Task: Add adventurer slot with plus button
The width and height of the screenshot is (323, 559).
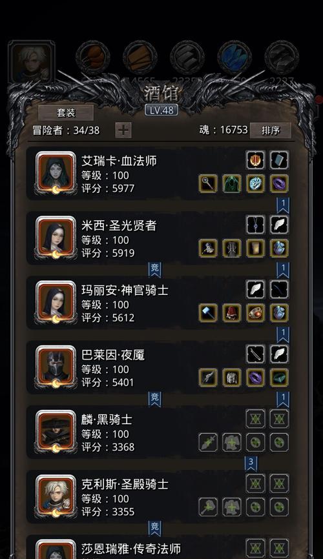Action: [123, 130]
